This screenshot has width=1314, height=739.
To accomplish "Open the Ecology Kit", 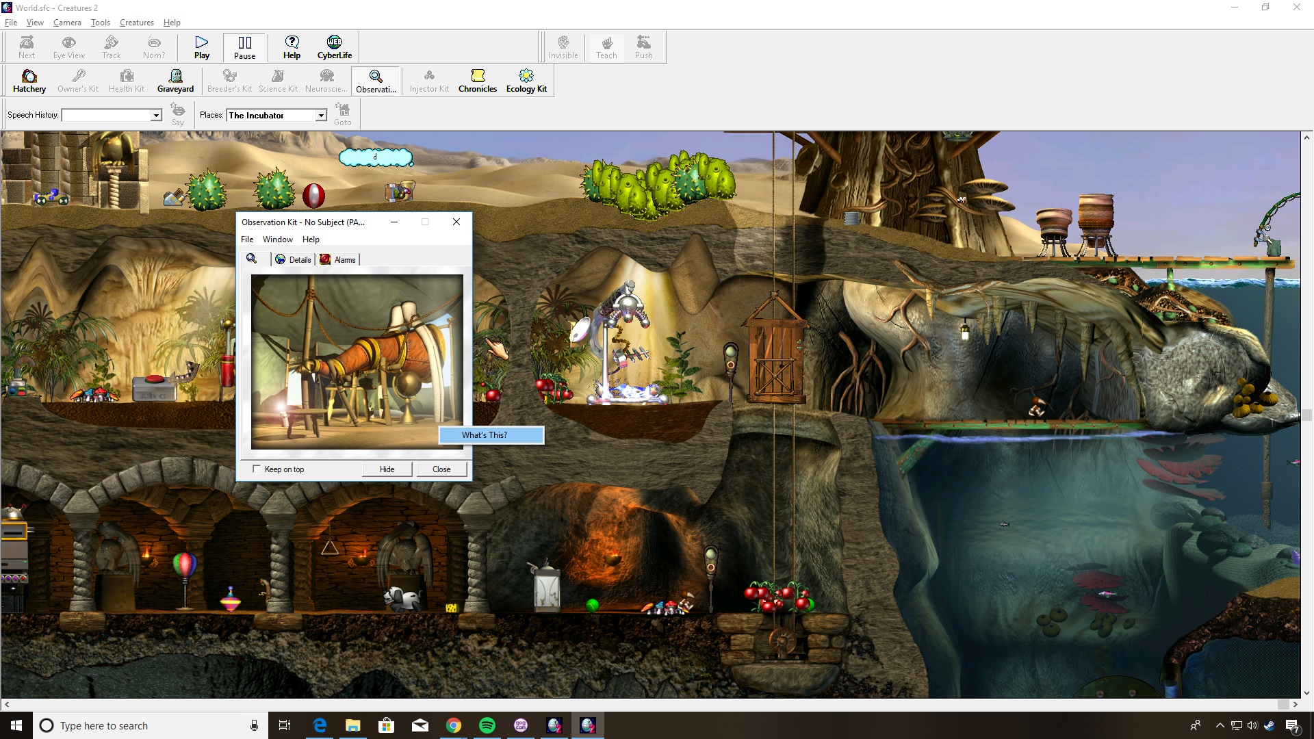I will click(x=526, y=81).
